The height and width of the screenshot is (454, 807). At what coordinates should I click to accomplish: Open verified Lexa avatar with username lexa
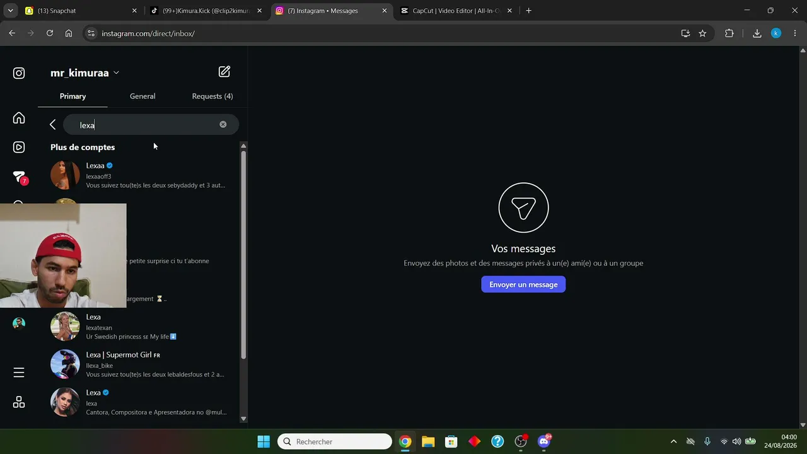coord(65,402)
